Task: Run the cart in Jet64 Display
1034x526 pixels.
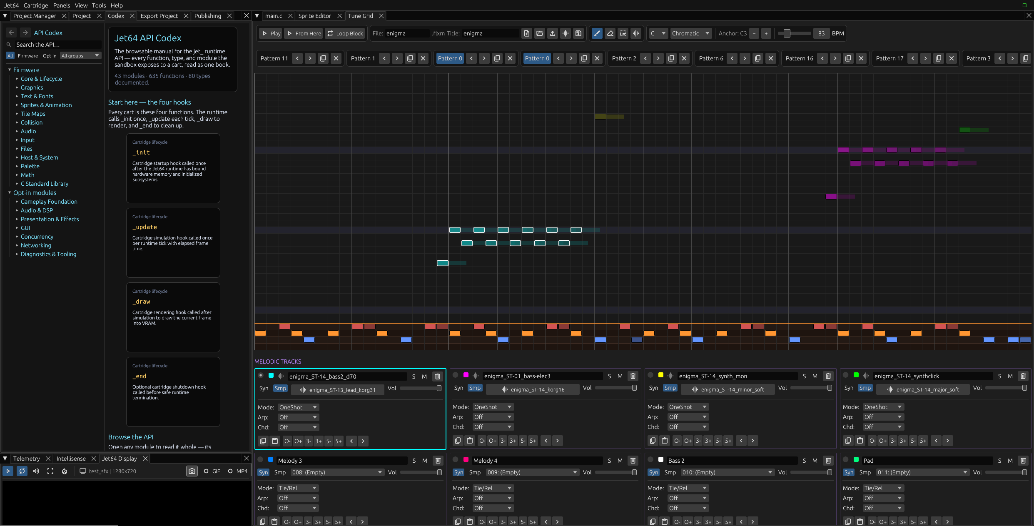Action: point(8,471)
